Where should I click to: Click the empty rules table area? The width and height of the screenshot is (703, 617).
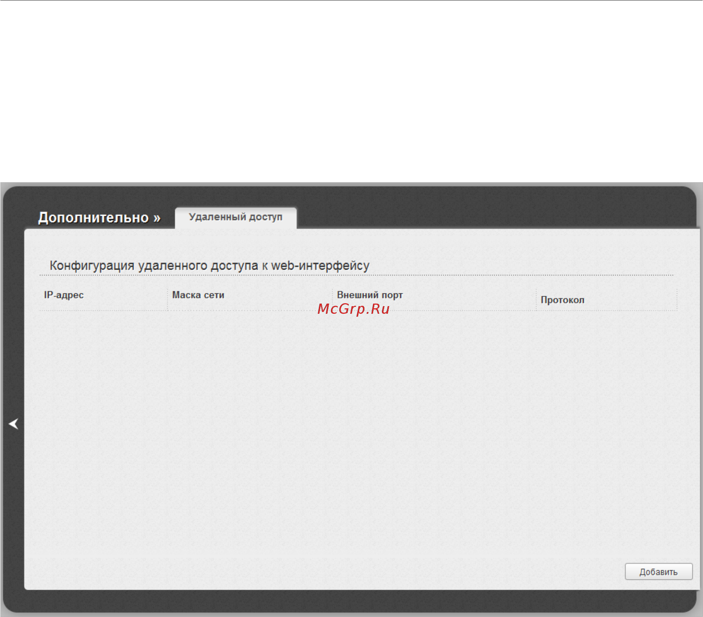click(x=357, y=434)
